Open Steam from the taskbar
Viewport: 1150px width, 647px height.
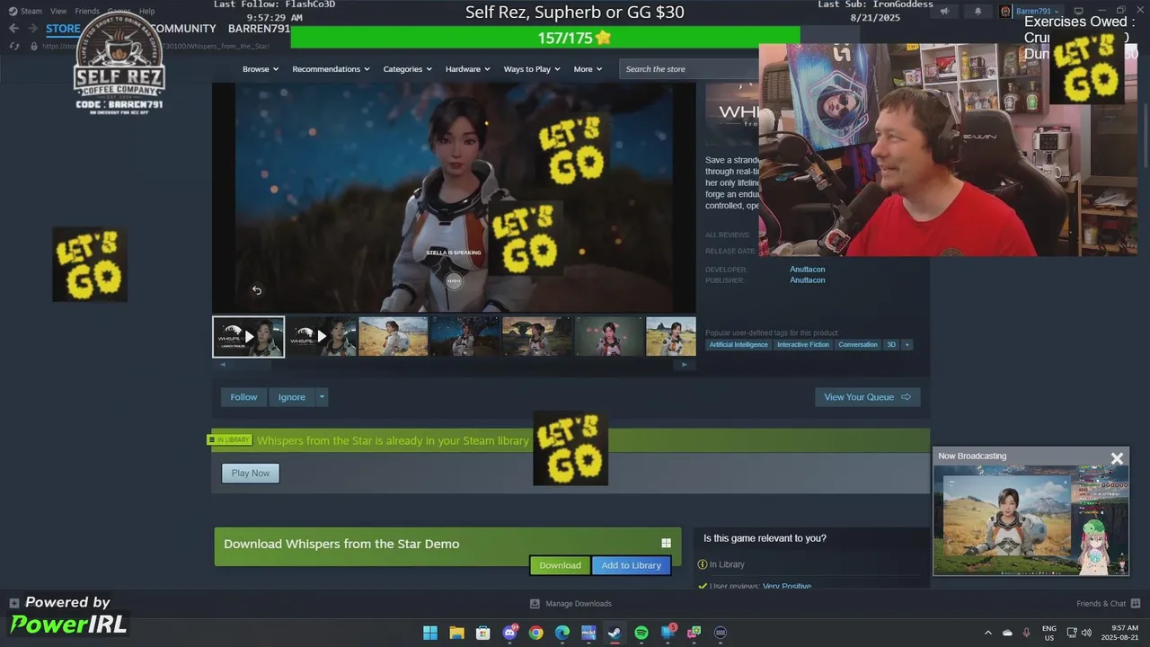click(x=615, y=633)
